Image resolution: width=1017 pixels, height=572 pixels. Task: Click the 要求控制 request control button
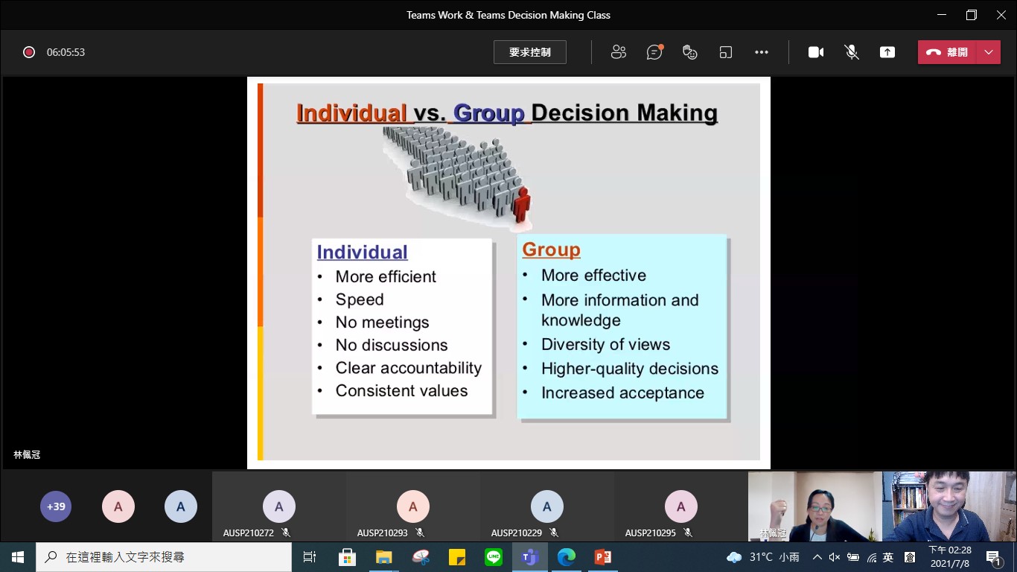pos(530,52)
